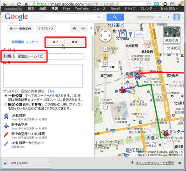Click the マイプレイス my places button
The height and width of the screenshot is (171, 186).
[x=46, y=28]
